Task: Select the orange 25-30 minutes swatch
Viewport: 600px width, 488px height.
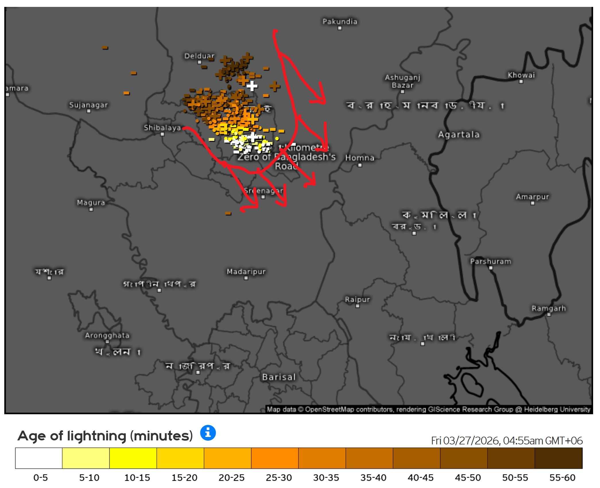Action: [x=275, y=458]
